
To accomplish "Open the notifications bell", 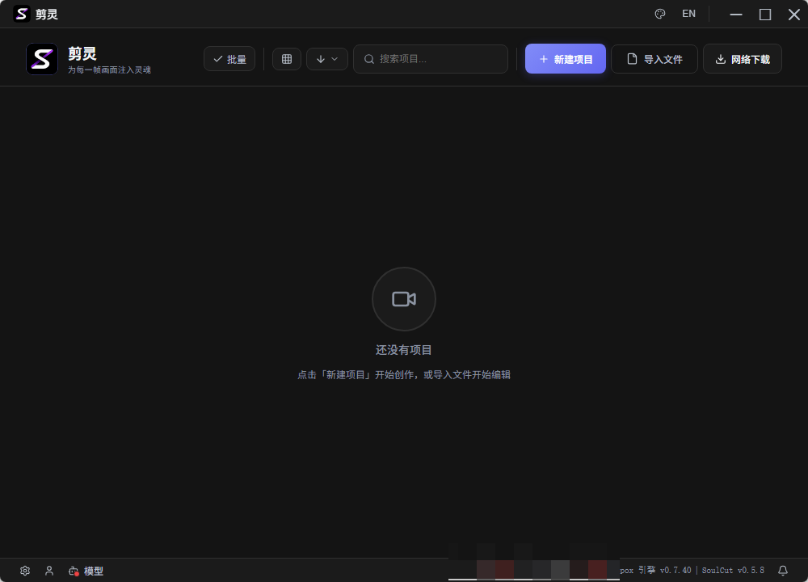I will (783, 570).
